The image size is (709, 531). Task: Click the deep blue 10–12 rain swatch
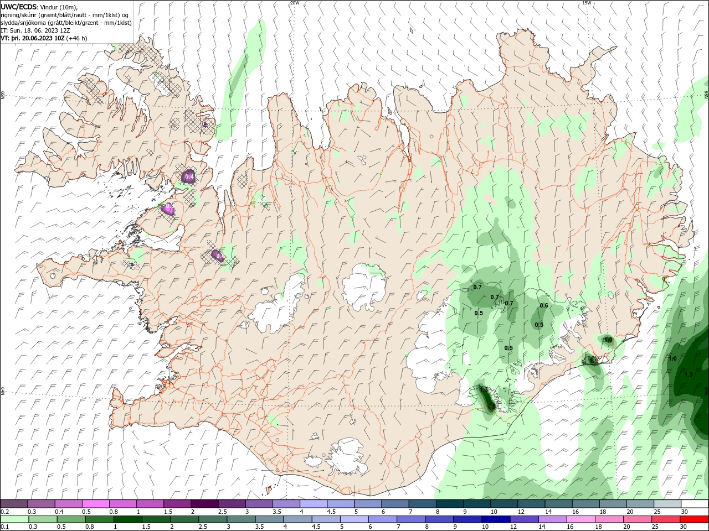pyautogui.click(x=496, y=519)
